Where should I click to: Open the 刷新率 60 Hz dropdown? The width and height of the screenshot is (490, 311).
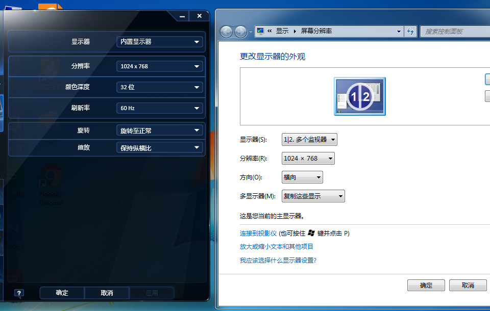[x=159, y=108]
